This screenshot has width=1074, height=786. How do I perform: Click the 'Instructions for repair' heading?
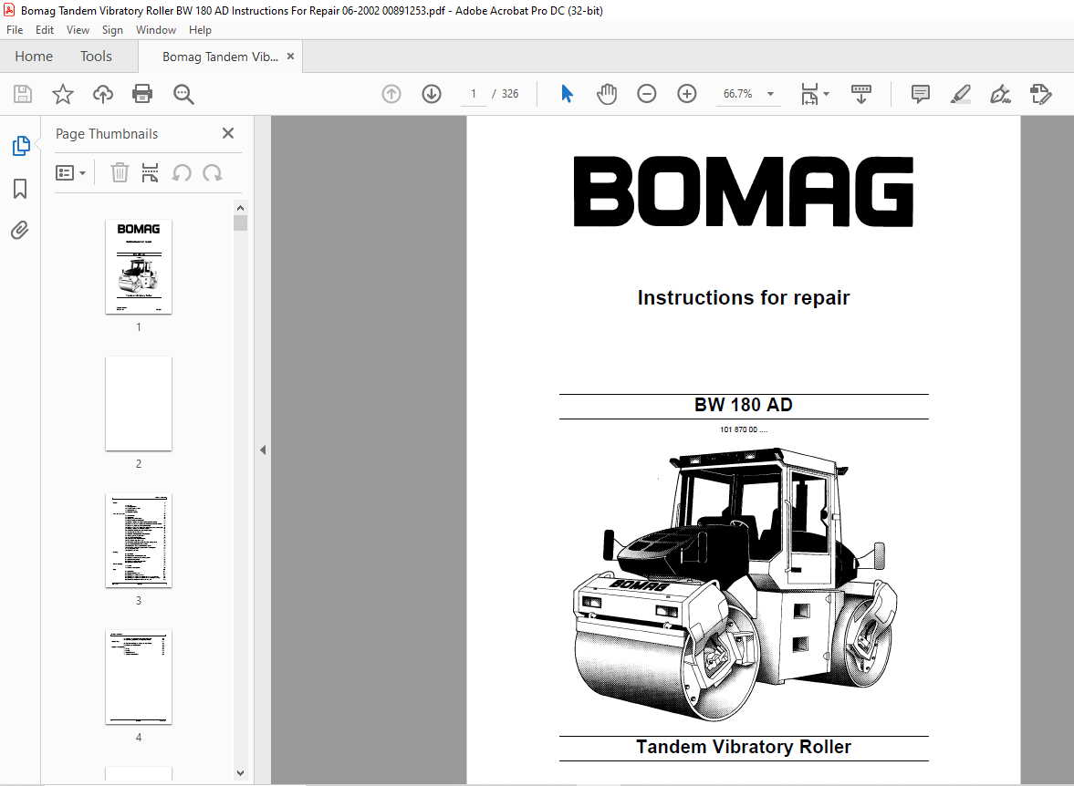(x=743, y=298)
